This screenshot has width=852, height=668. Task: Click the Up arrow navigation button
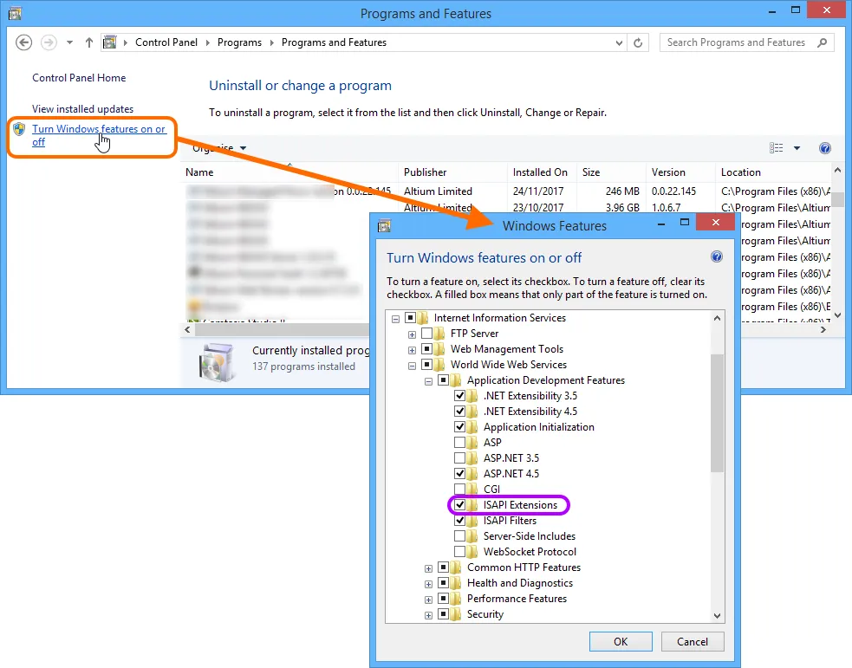89,42
